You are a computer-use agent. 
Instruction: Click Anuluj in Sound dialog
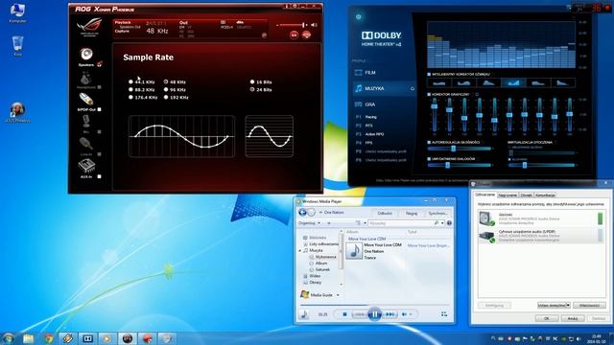(x=573, y=318)
